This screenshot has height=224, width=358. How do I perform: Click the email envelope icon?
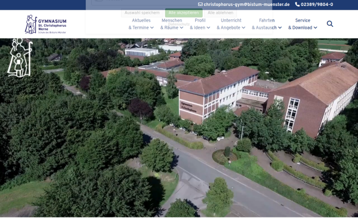tap(200, 4)
